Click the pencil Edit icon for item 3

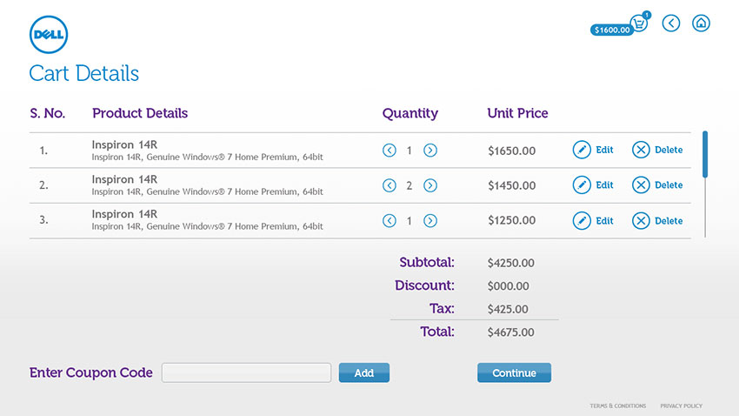click(x=582, y=220)
